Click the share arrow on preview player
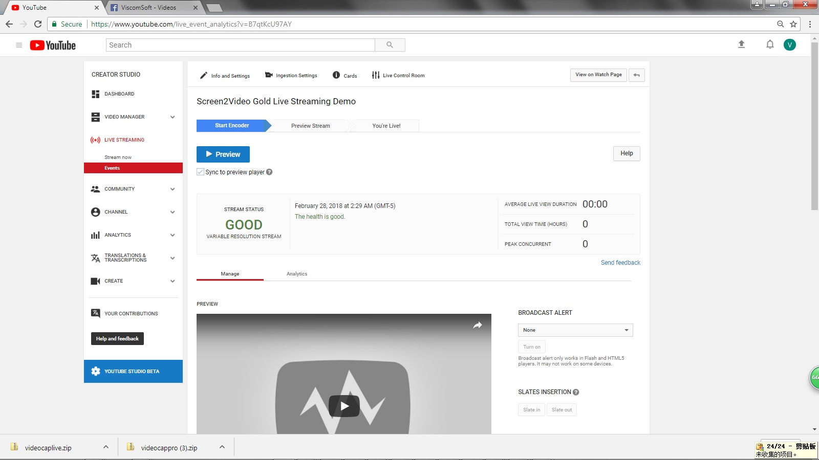 [x=477, y=325]
